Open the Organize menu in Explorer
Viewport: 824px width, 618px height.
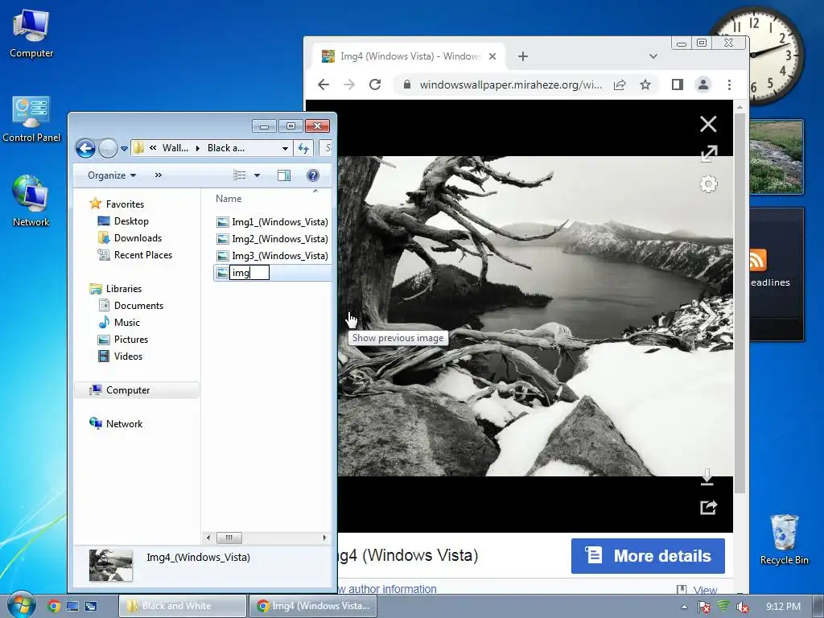point(111,175)
